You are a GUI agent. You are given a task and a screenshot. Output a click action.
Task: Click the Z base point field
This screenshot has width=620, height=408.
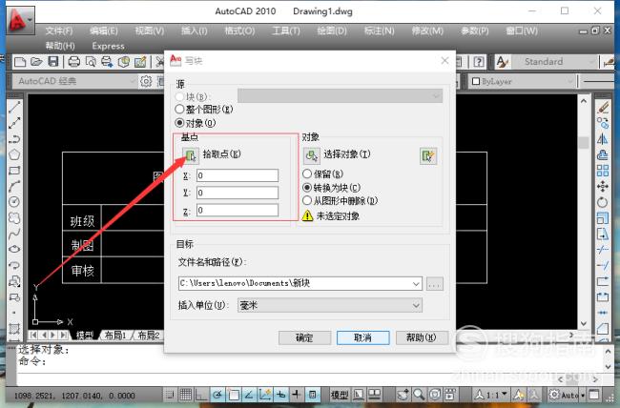tap(238, 210)
